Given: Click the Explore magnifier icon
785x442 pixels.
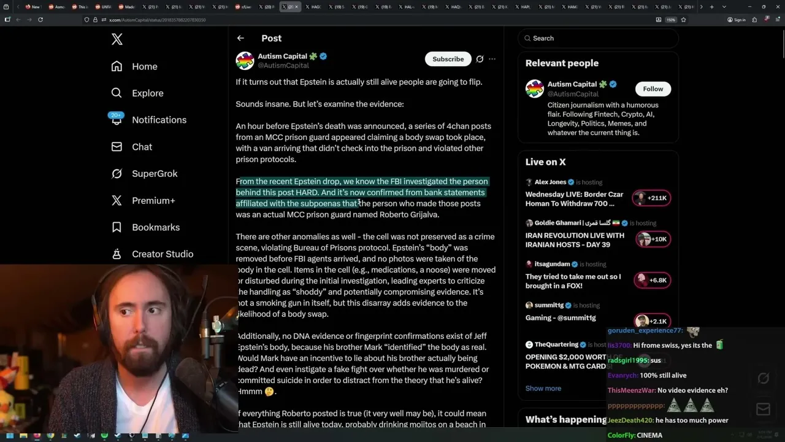Looking at the screenshot, I should pos(117,93).
